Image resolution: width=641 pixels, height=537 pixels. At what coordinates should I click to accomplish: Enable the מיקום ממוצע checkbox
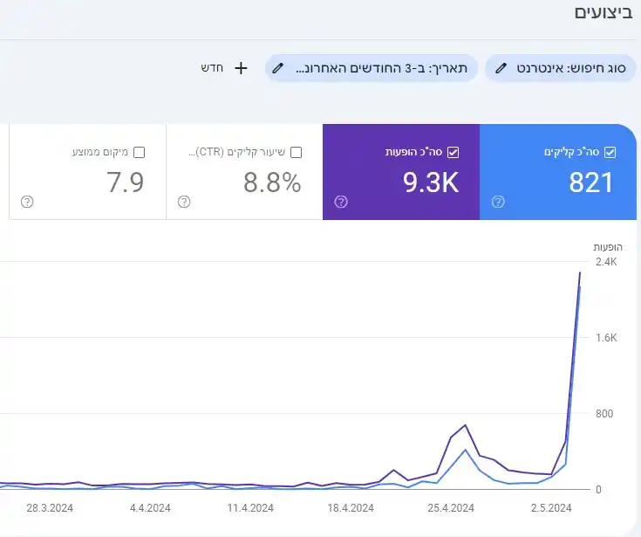(139, 152)
